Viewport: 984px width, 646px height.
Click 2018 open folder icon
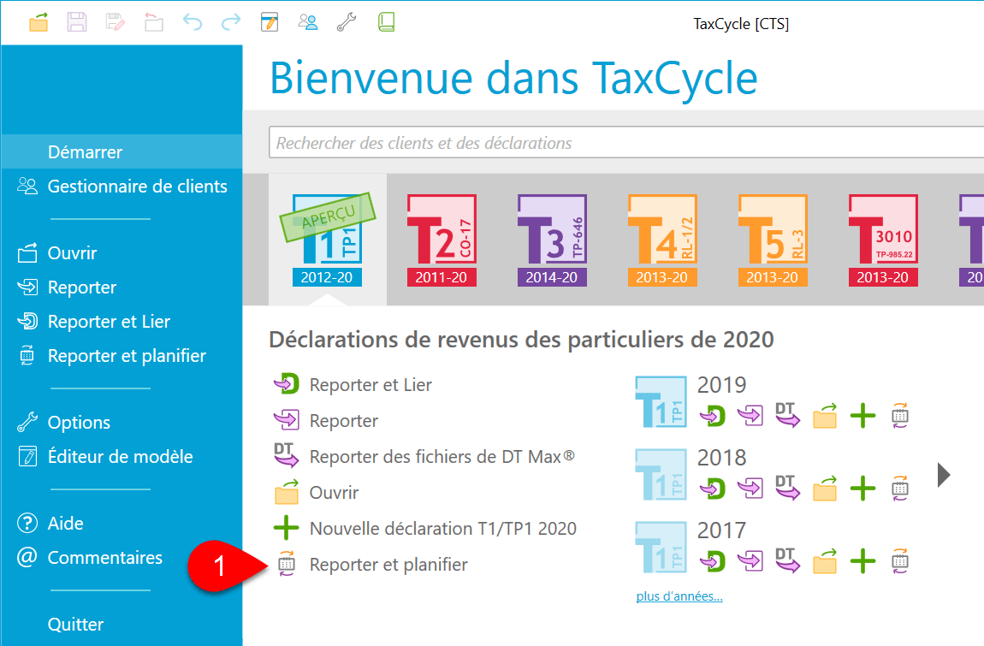825,488
